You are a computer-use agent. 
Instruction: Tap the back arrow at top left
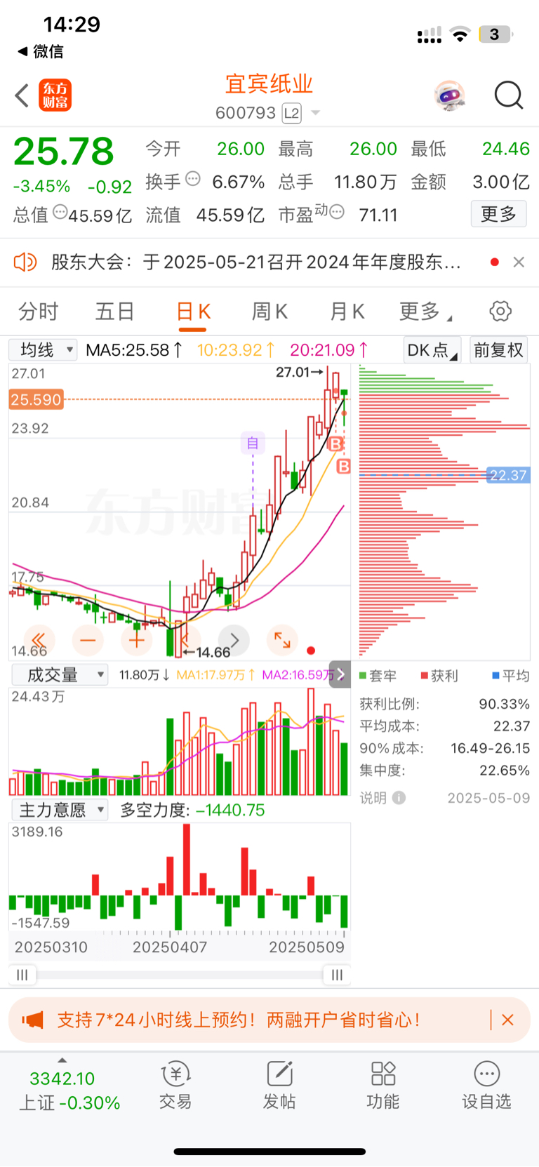coord(22,95)
